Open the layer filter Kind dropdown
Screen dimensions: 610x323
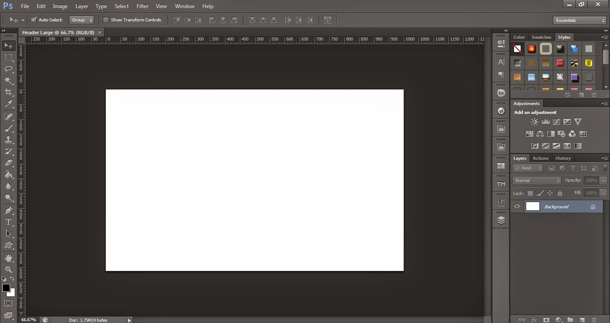click(528, 168)
